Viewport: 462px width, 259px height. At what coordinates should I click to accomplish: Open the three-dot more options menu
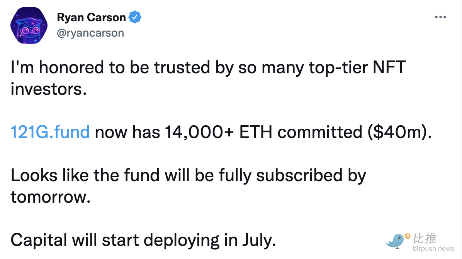pyautogui.click(x=440, y=17)
